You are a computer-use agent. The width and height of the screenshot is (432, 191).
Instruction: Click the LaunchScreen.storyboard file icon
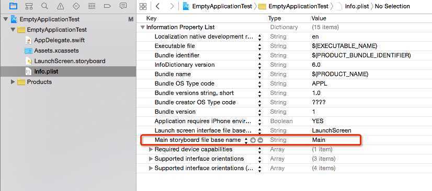tap(28, 61)
